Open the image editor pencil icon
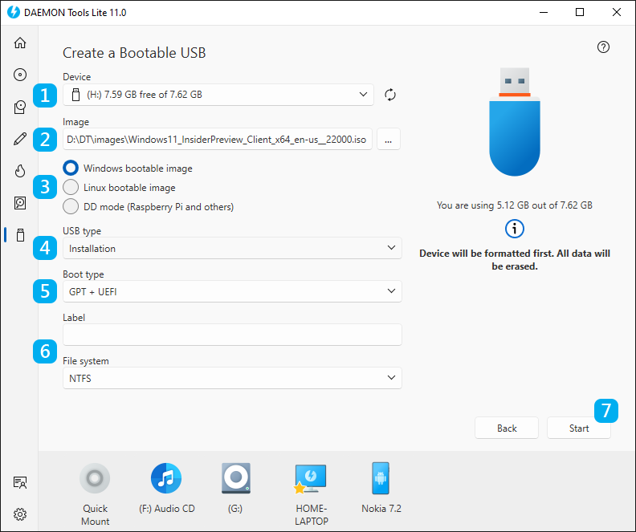Screen dimensions: 636x532 (x=20, y=139)
